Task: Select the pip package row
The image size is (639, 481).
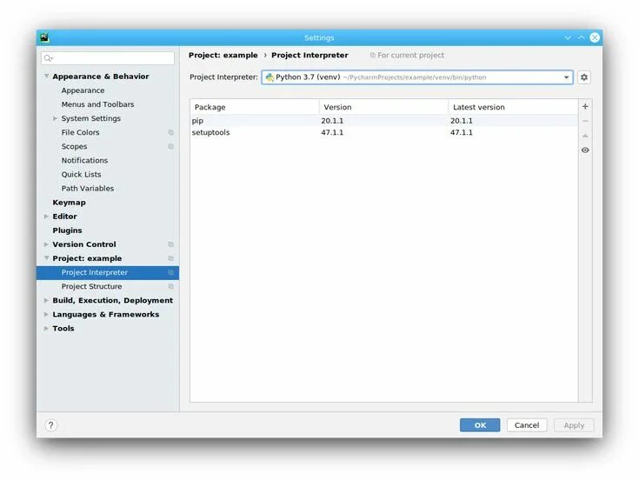Action: point(384,121)
